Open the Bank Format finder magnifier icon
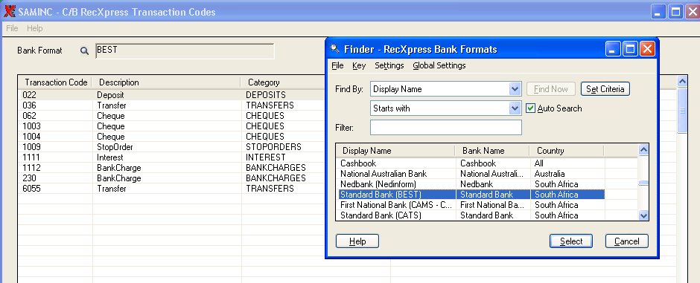Screen dimensions: 700x283 click(84, 51)
